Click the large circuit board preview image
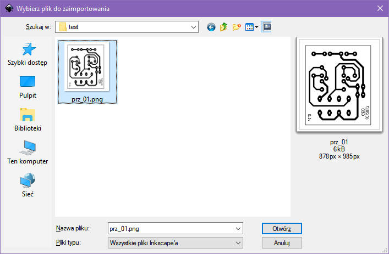Screen dimensions: 389x254 point(339,85)
